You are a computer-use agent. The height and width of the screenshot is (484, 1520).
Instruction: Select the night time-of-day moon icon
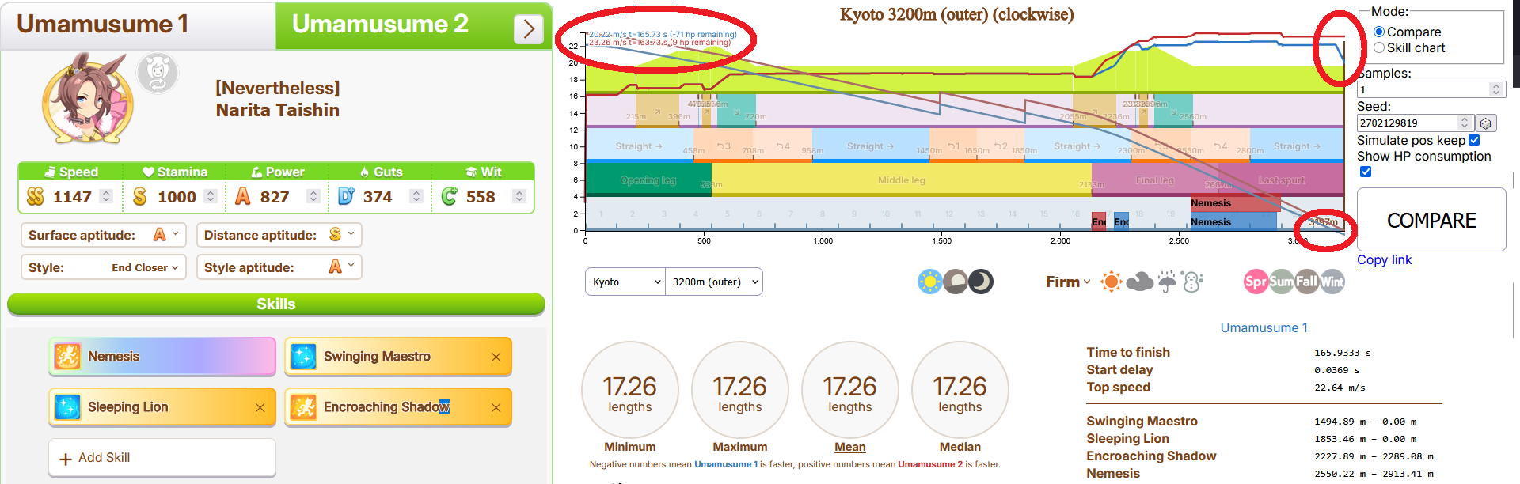982,282
